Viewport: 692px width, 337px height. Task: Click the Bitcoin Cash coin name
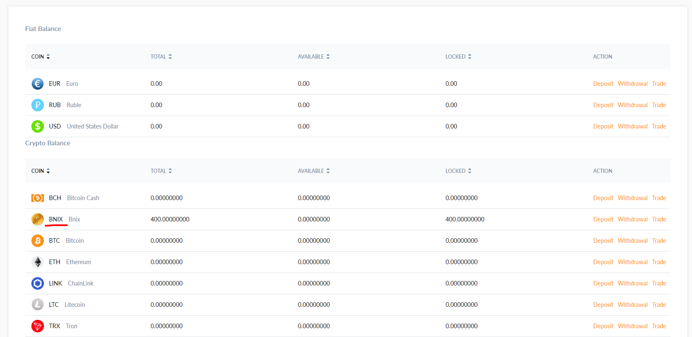(83, 198)
